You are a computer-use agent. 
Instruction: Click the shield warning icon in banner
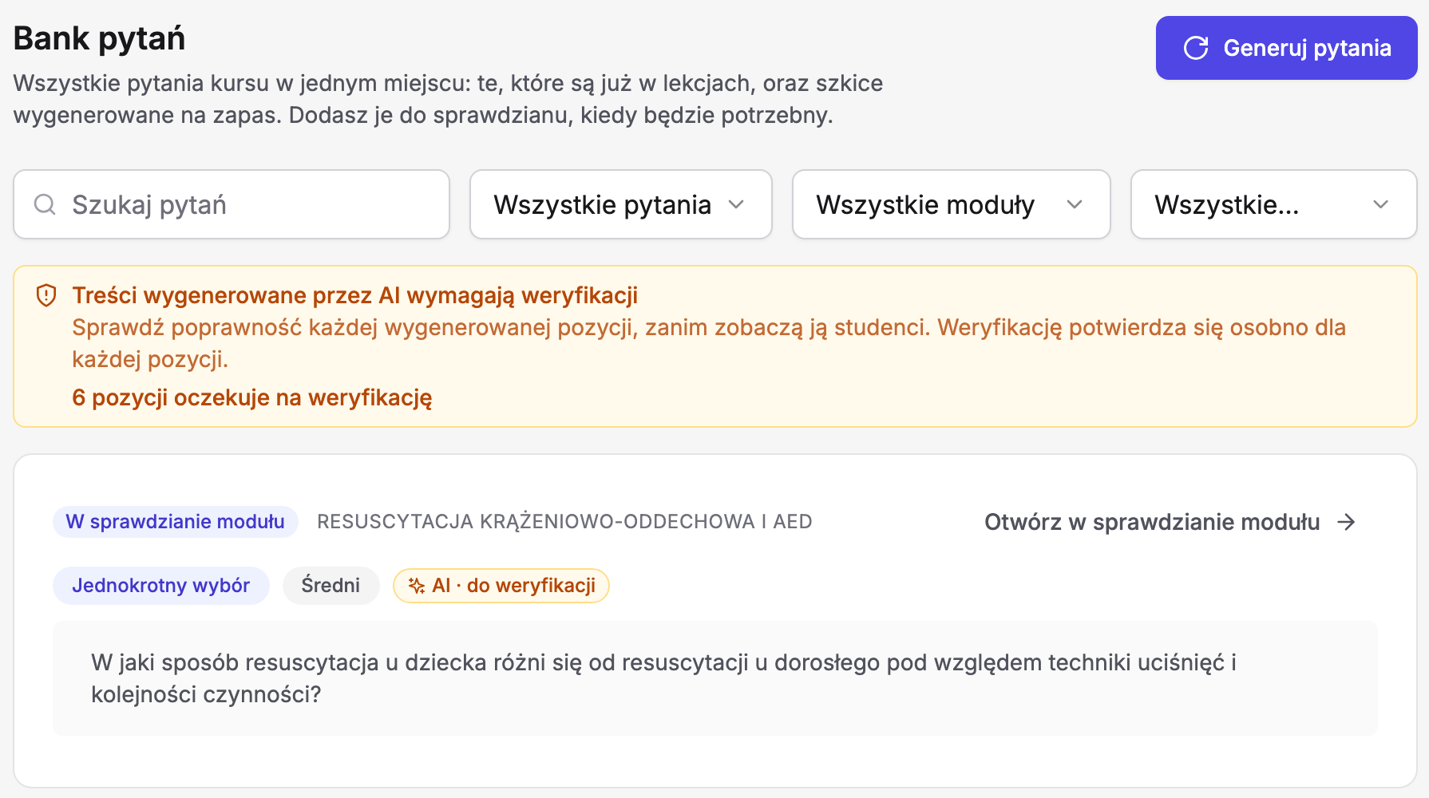point(46,295)
